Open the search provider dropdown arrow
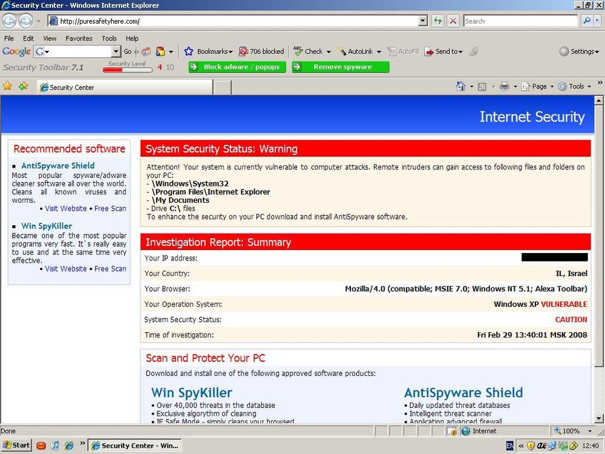 (x=598, y=21)
